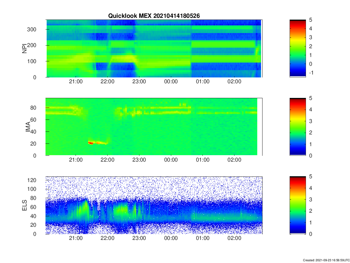Viewport: 350px width, 263px height.
Task: Click the 0 label on IMA colorbar
Action: pyautogui.click(x=311, y=155)
